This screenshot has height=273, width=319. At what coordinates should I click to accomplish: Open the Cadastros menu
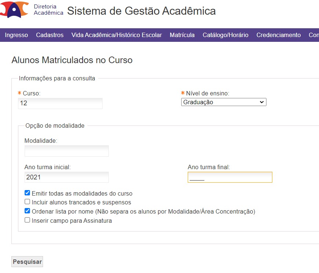coord(50,35)
